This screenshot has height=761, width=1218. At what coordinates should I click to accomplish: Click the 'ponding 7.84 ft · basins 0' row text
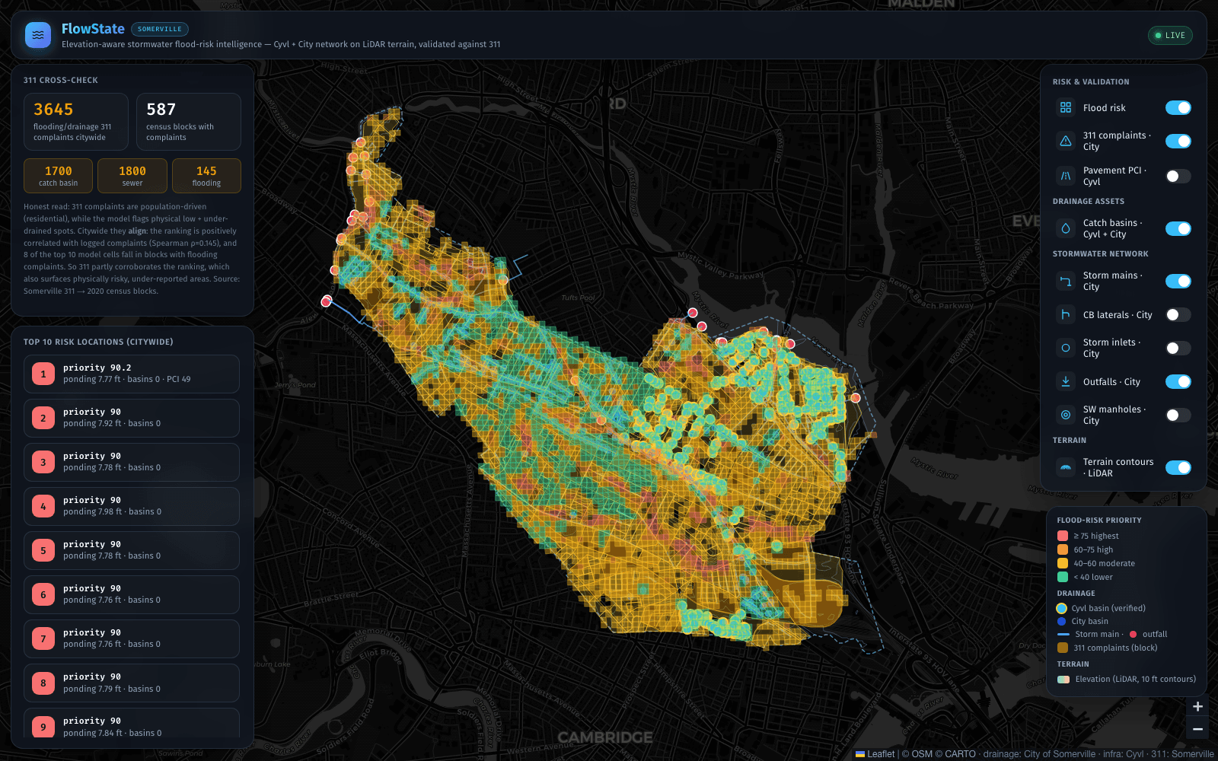(112, 734)
